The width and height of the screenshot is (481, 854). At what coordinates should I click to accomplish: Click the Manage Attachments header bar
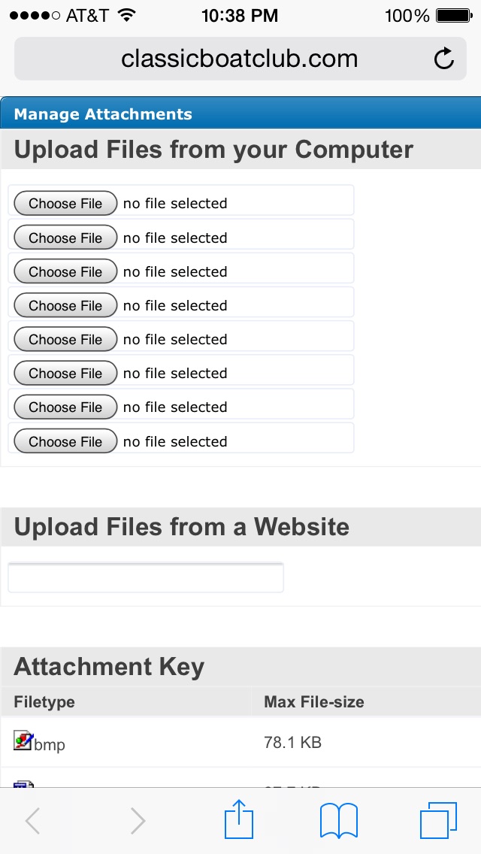[x=240, y=114]
